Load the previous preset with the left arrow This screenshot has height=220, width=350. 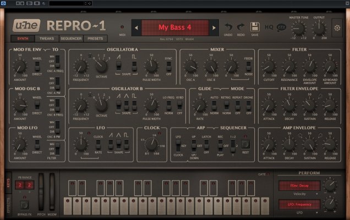pyautogui.click(x=136, y=28)
